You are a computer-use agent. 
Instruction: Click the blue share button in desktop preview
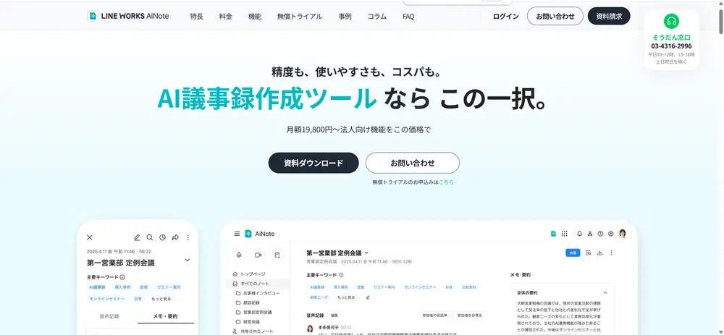[x=573, y=253]
